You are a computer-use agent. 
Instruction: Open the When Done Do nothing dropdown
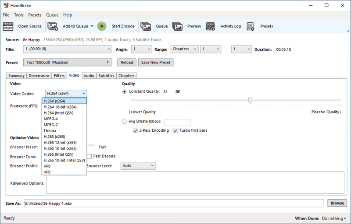[334, 218]
